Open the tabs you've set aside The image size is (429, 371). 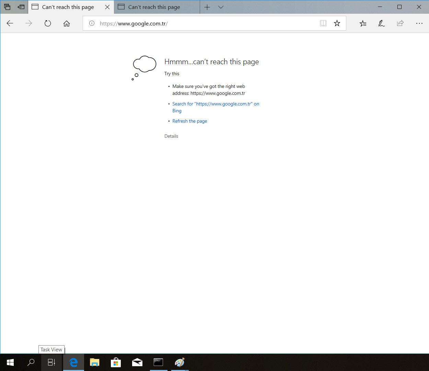point(7,7)
